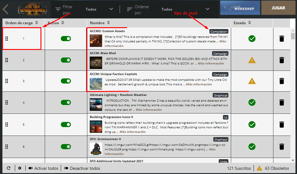Launch the game with JUGAR
Viewport: 297px width, 174px height.
point(278,8)
